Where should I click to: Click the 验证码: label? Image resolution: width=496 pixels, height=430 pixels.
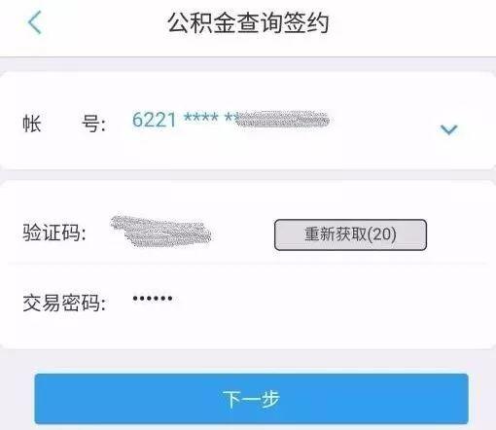(x=54, y=233)
